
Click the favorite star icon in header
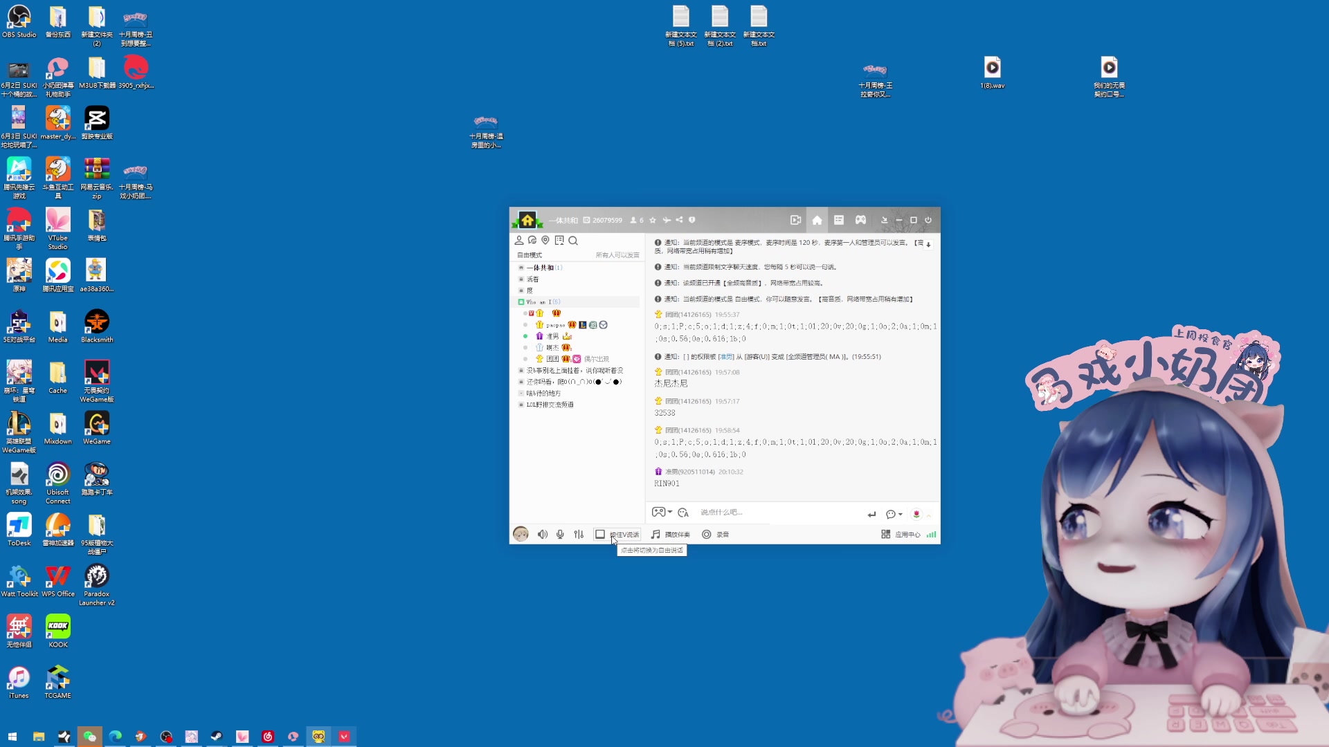tap(653, 220)
